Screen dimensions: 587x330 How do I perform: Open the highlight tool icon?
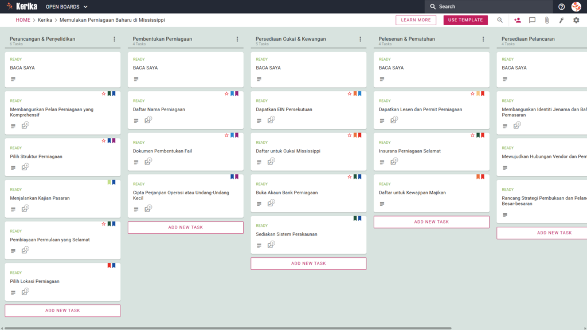point(562,20)
